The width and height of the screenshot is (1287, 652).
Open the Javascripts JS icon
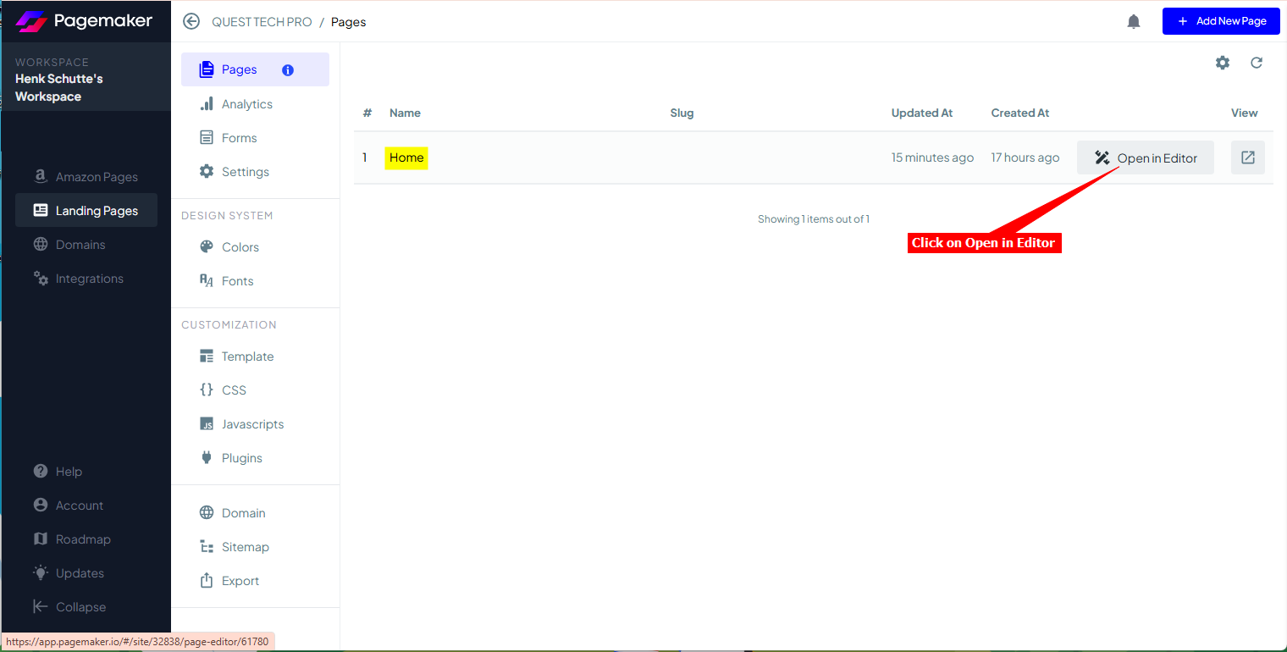tap(207, 424)
